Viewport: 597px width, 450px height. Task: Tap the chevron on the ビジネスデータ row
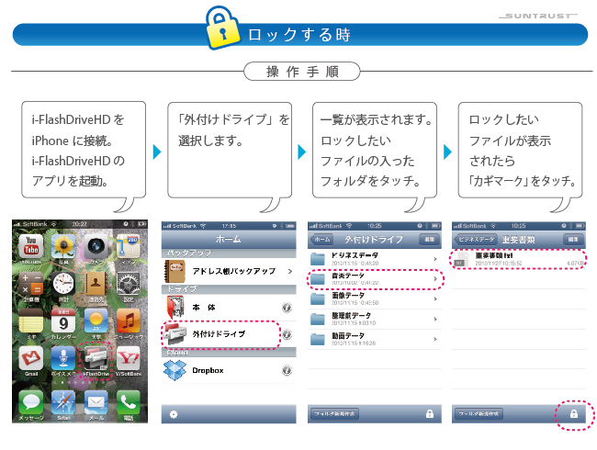435,259
